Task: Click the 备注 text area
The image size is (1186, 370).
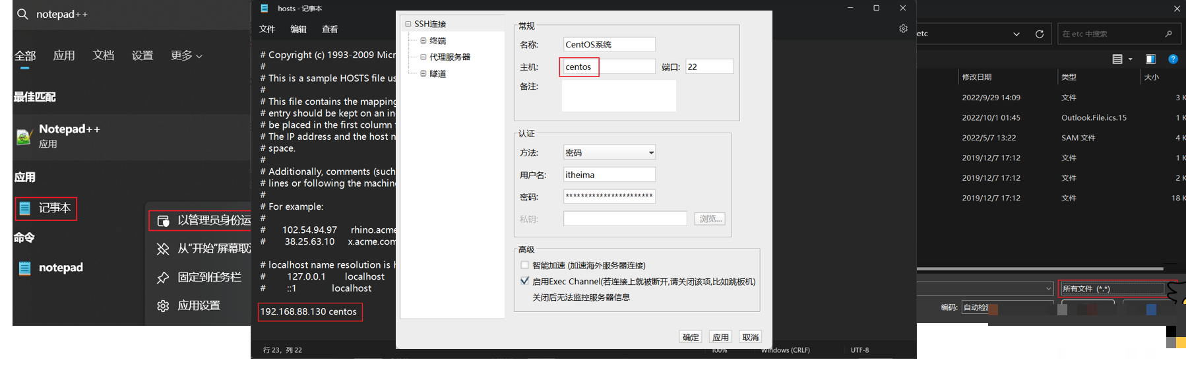Action: pyautogui.click(x=619, y=96)
